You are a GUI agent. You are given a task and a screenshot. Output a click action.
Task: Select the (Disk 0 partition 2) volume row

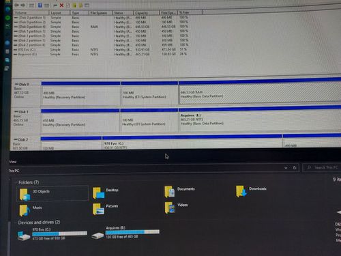[101, 22]
